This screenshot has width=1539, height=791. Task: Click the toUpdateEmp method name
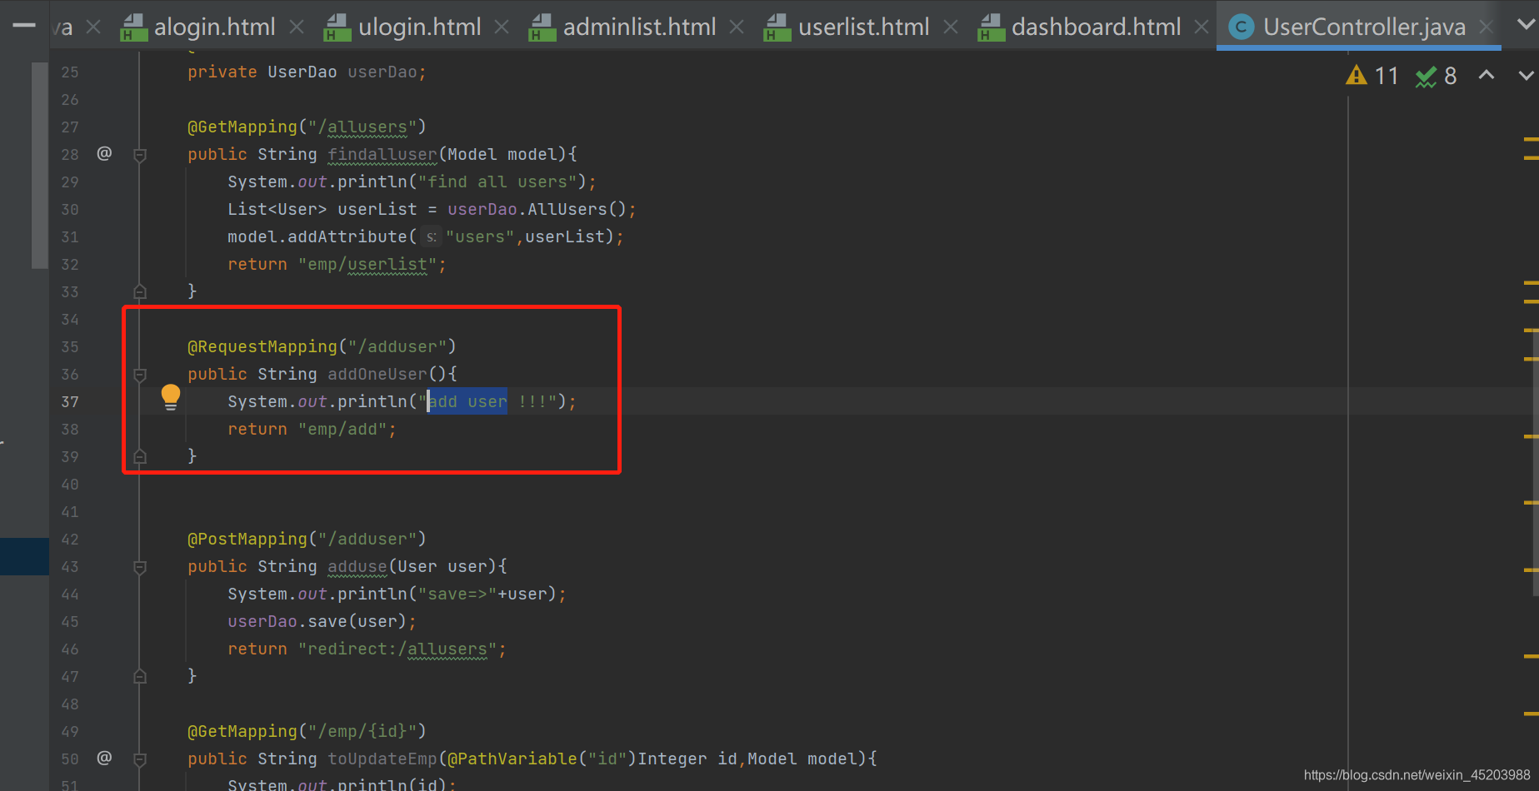point(382,759)
